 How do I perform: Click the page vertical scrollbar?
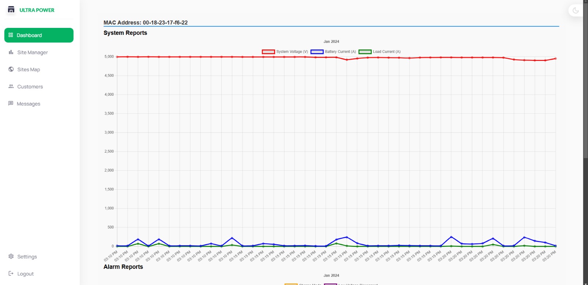585,81
